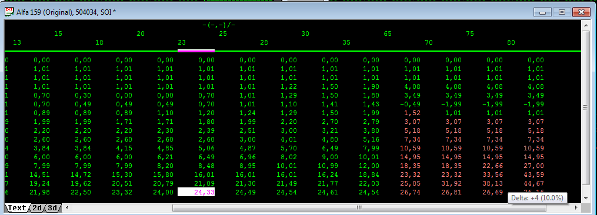
Task: Click the horizontal scrollbar left arrow
Action: [68, 208]
